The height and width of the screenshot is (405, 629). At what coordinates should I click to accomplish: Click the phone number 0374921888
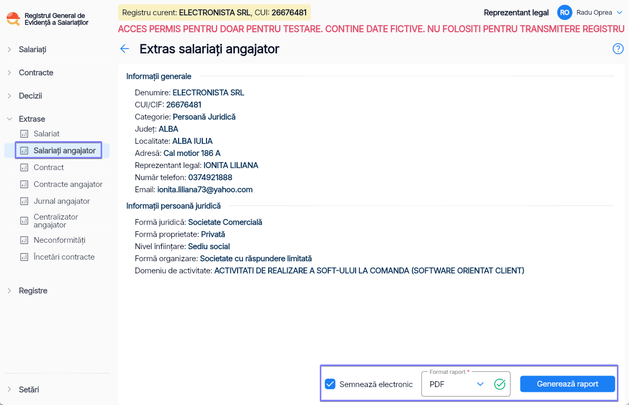tap(210, 177)
